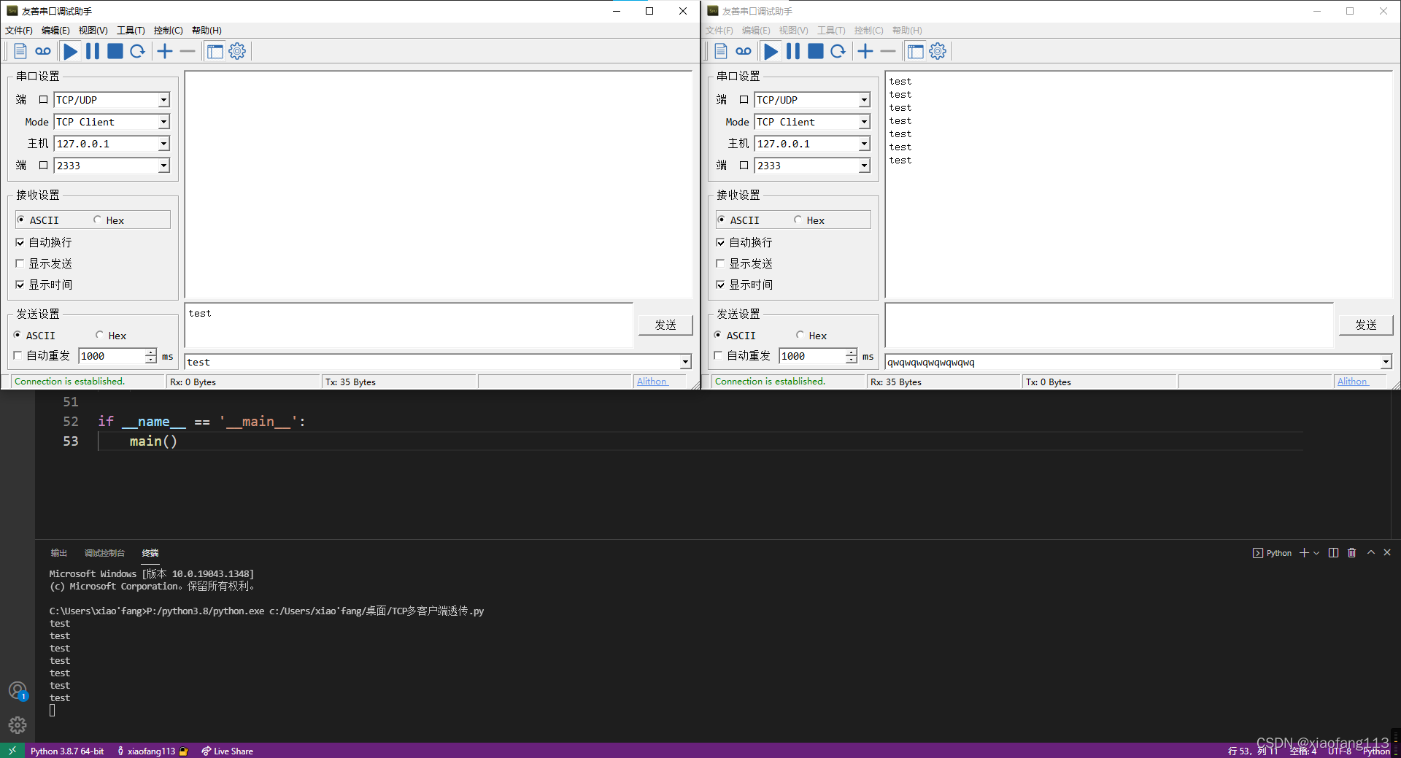This screenshot has width=1401, height=758.
Task: Open the Mode TCP Client dropdown in left window
Action: coord(163,122)
